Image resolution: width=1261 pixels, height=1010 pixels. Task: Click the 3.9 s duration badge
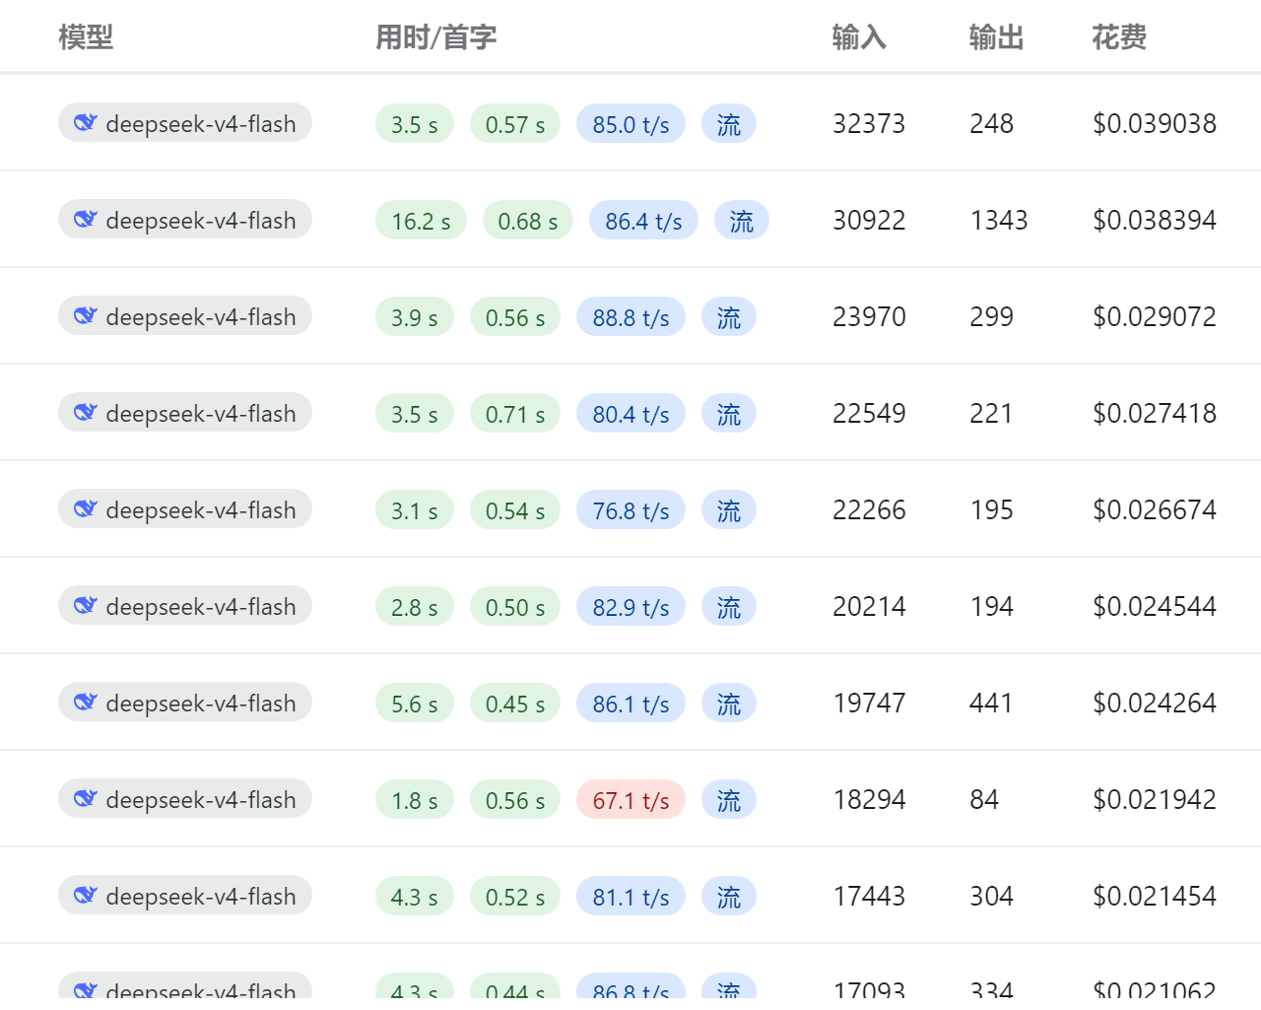(415, 317)
